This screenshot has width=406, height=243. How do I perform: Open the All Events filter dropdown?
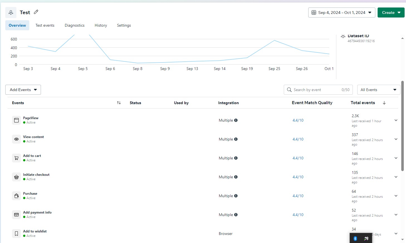pos(378,90)
